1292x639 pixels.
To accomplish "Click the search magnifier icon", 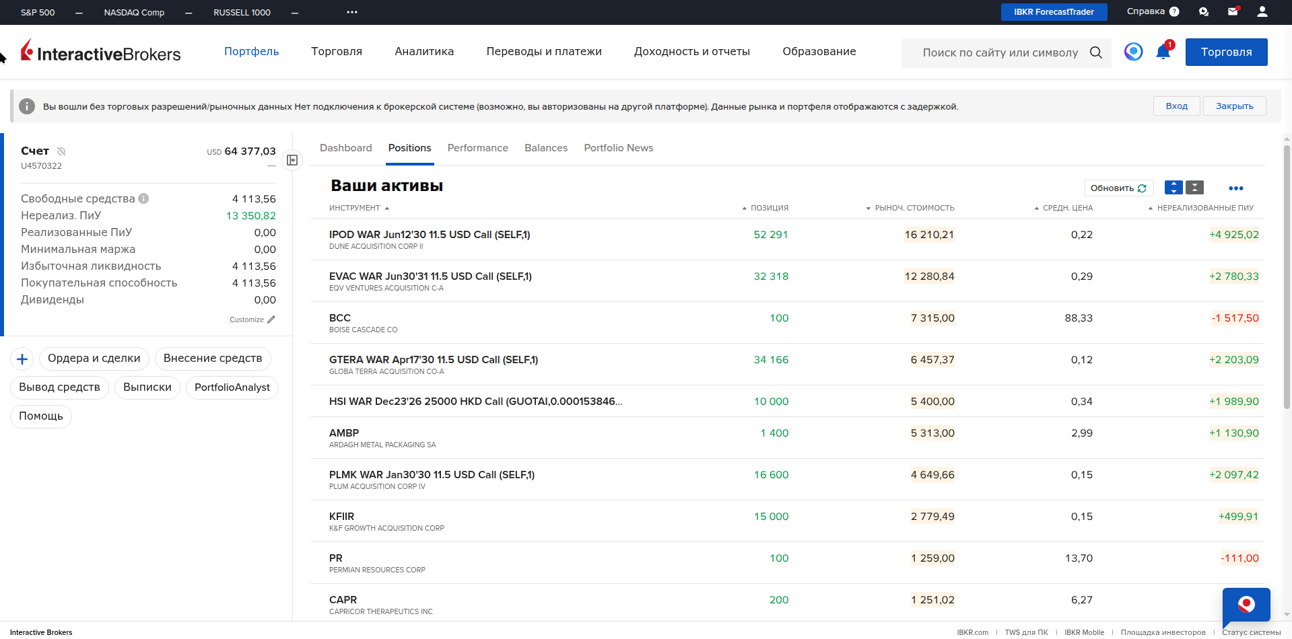I will pos(1096,52).
